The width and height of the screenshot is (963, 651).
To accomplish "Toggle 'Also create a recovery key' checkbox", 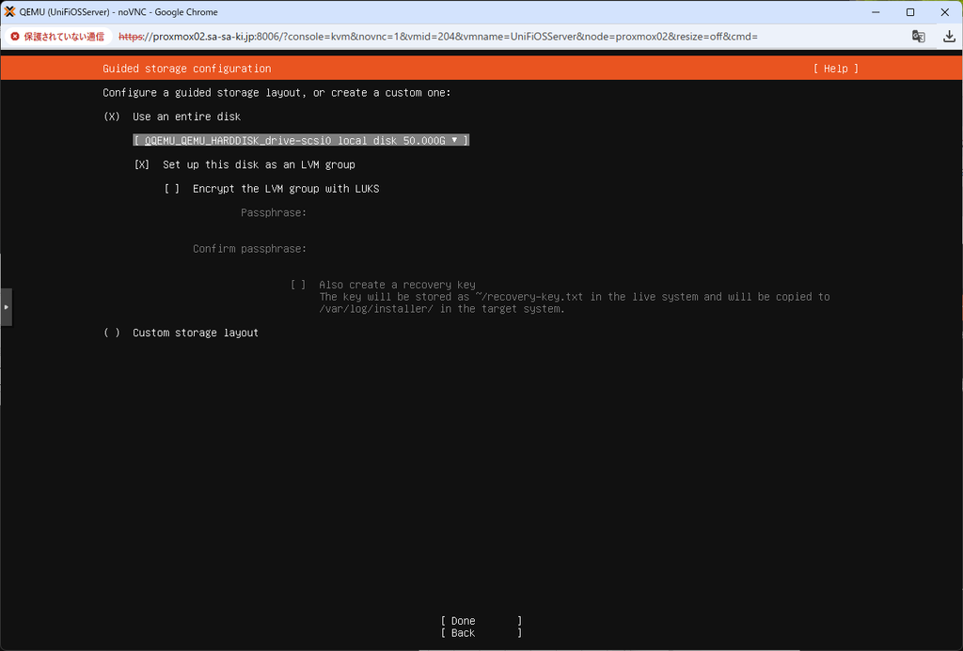I will coord(298,285).
